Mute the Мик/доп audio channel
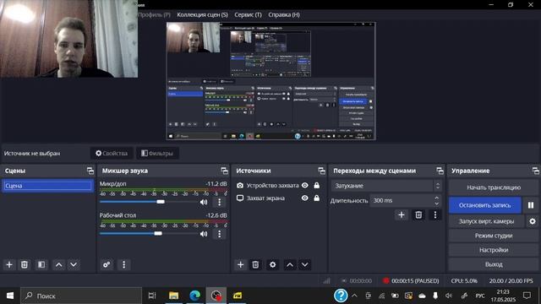This screenshot has height=304, width=541. pyautogui.click(x=204, y=202)
